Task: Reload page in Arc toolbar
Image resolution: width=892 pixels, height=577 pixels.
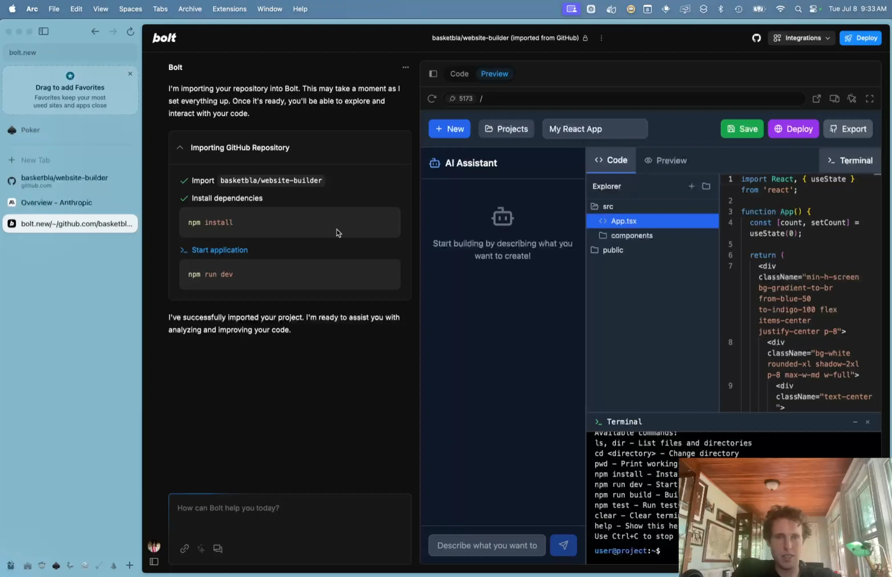Action: (130, 31)
